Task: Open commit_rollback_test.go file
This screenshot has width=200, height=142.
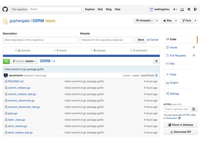Action: [22, 94]
